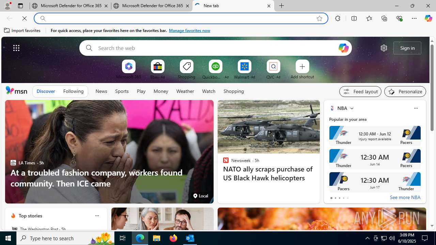Open more options for Top stories card
This screenshot has height=245, width=436.
[97, 216]
